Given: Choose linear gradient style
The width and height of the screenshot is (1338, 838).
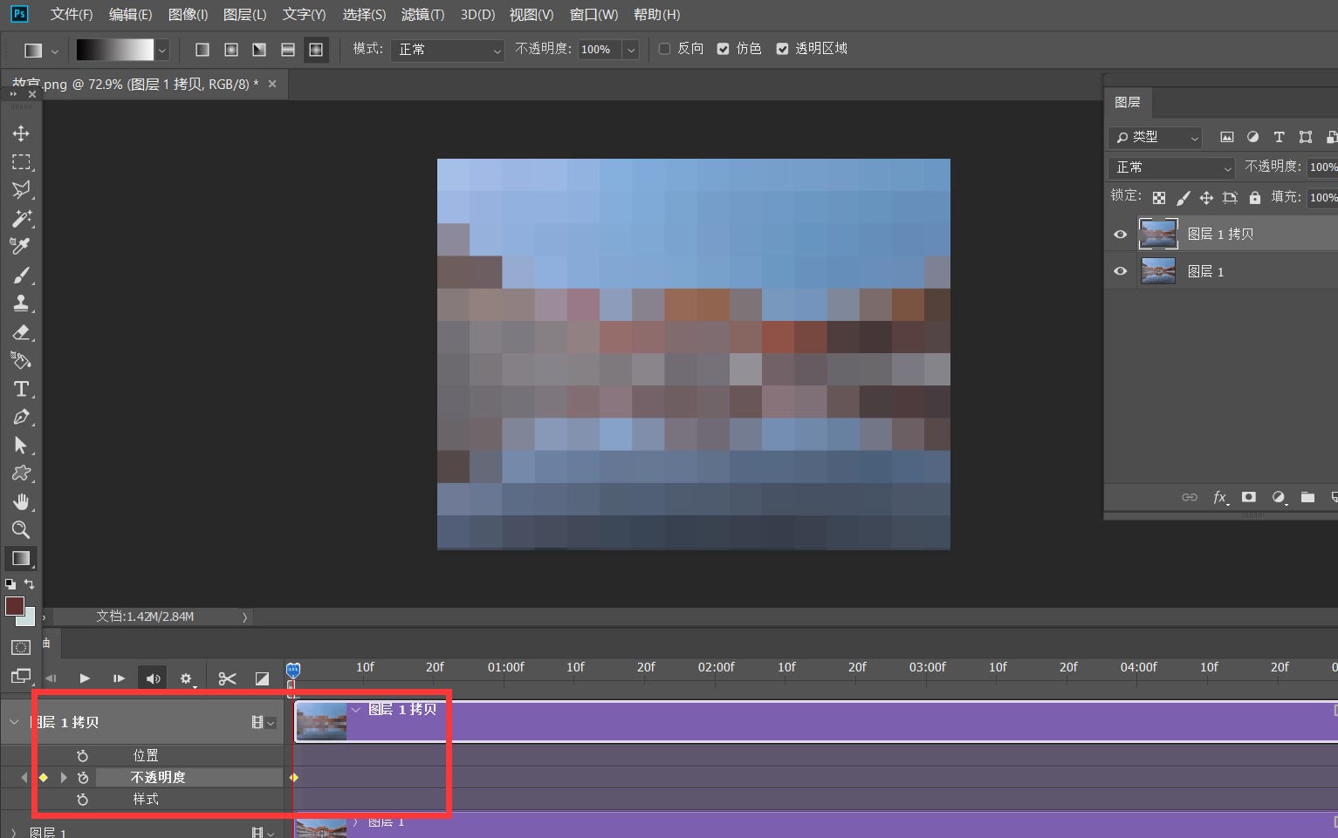Looking at the screenshot, I should (202, 50).
